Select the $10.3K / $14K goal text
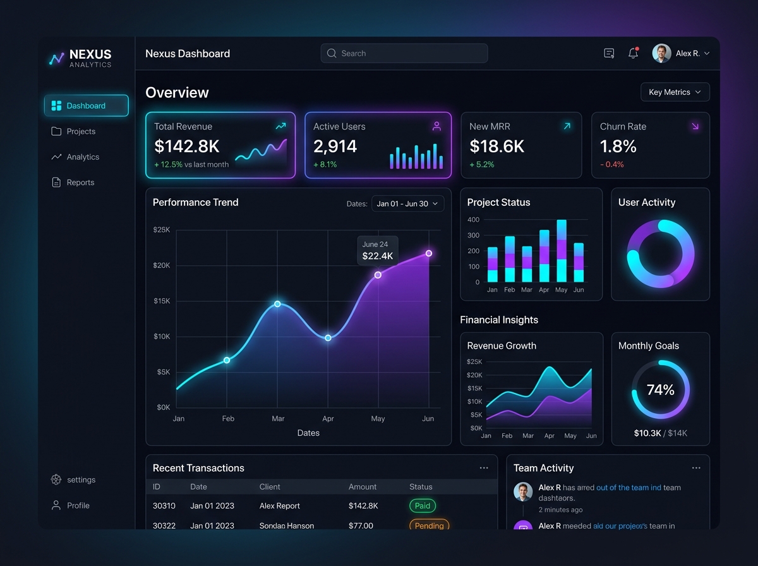Screen dimensions: 758x566 (660, 433)
